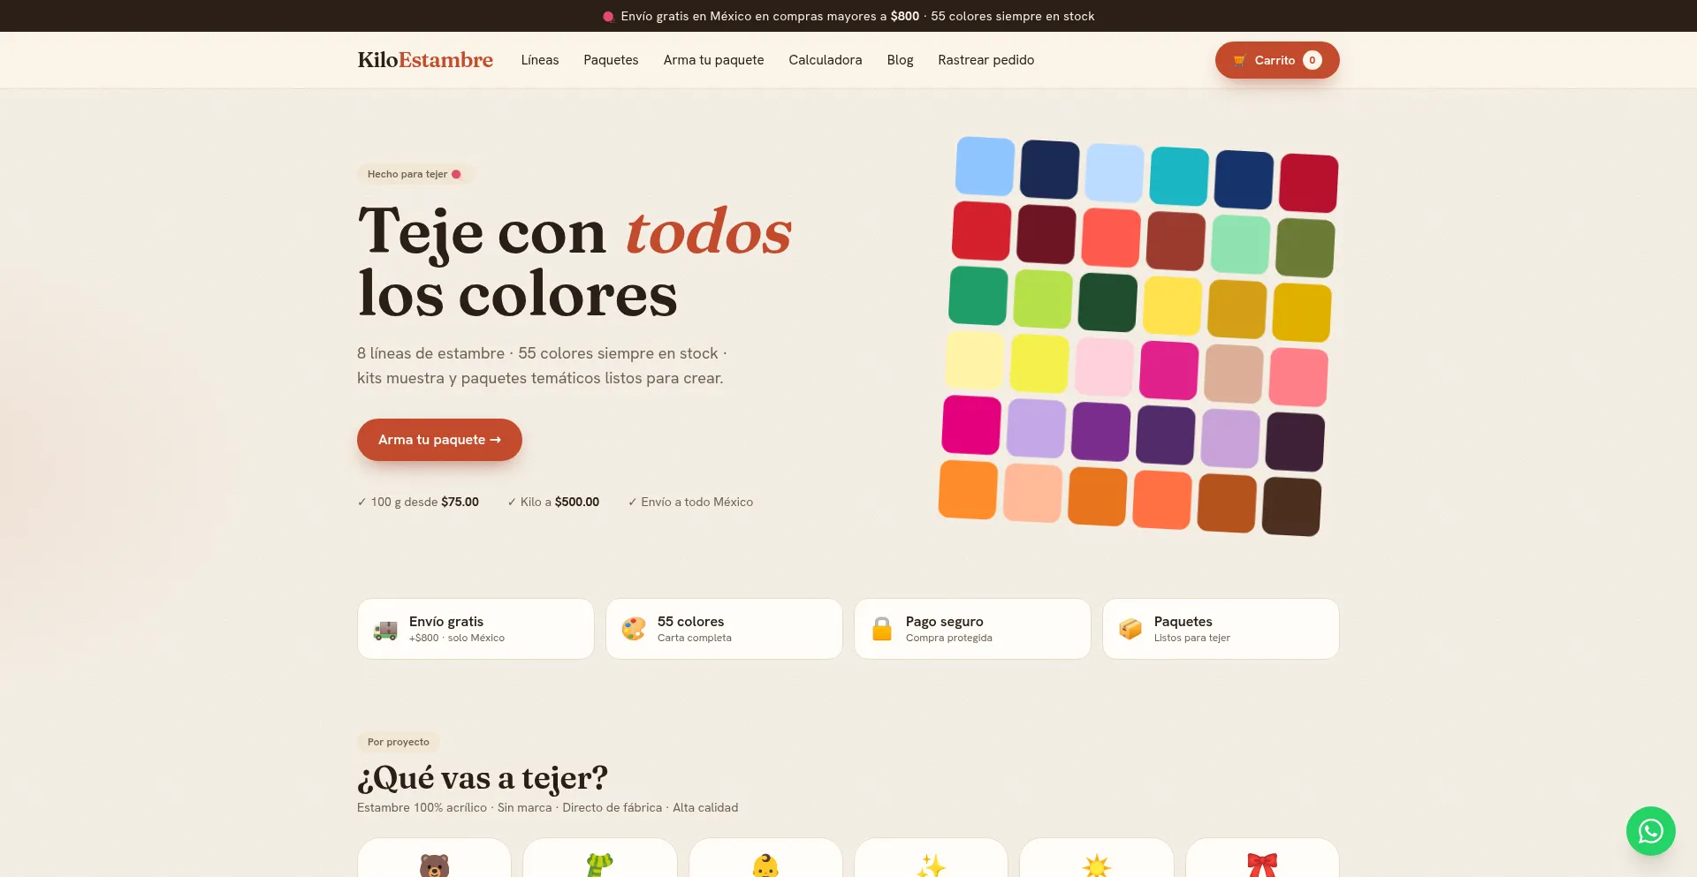Select the Paquetes Listos para tejer card
The width and height of the screenshot is (1697, 877).
(1221, 629)
